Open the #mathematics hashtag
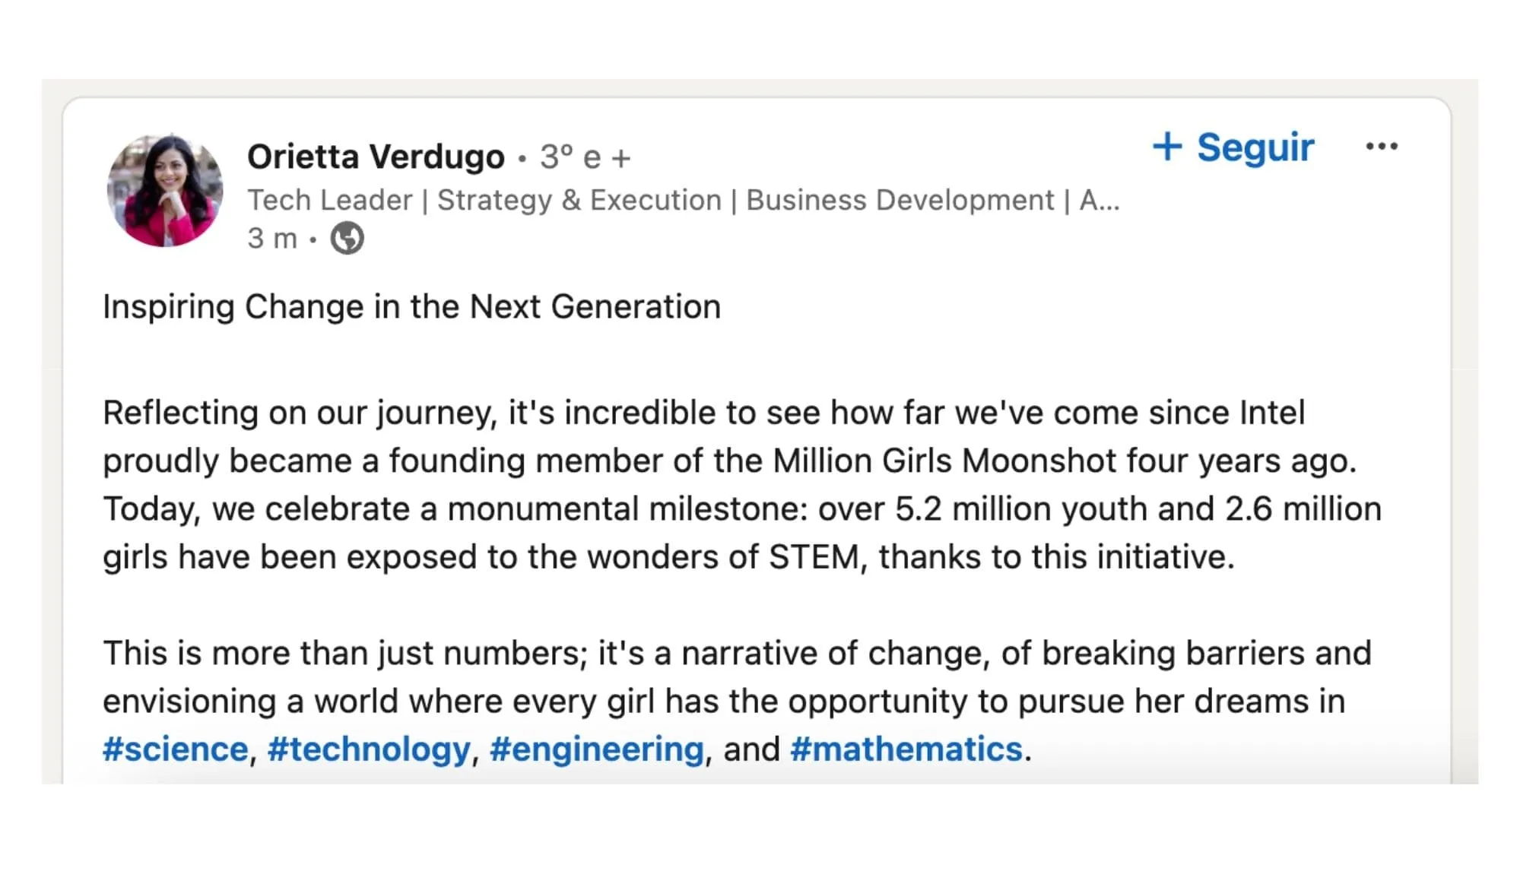 pos(906,749)
